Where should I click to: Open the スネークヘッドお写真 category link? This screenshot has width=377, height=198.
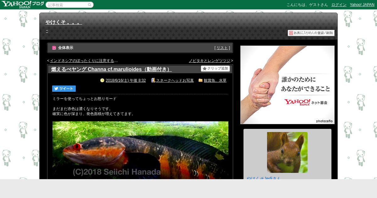coord(175,80)
